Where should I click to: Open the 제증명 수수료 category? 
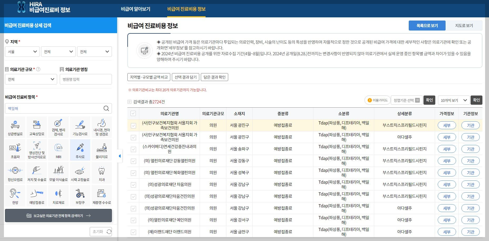(102, 195)
